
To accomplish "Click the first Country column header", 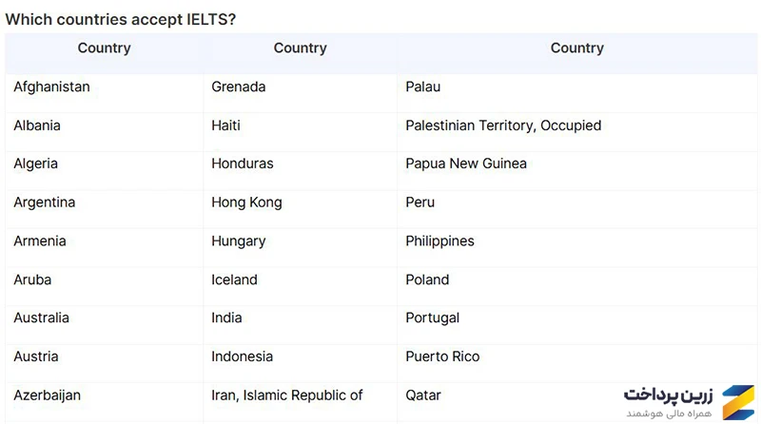I will click(x=105, y=48).
